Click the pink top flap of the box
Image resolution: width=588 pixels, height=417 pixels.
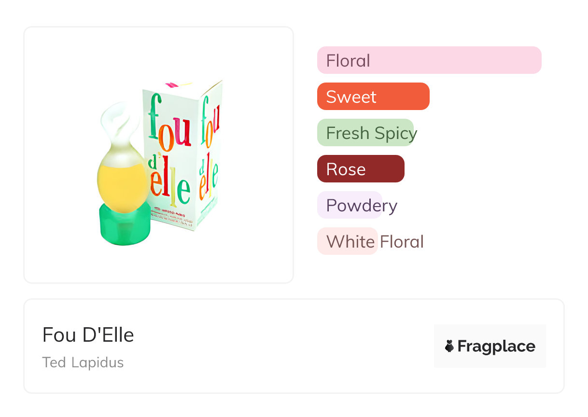tap(173, 85)
